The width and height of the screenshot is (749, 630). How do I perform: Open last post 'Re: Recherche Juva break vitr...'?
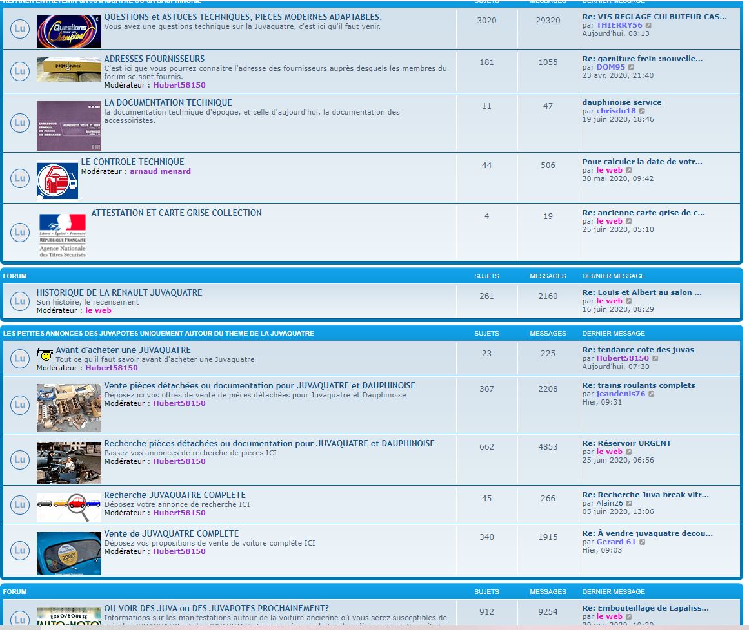tap(646, 495)
